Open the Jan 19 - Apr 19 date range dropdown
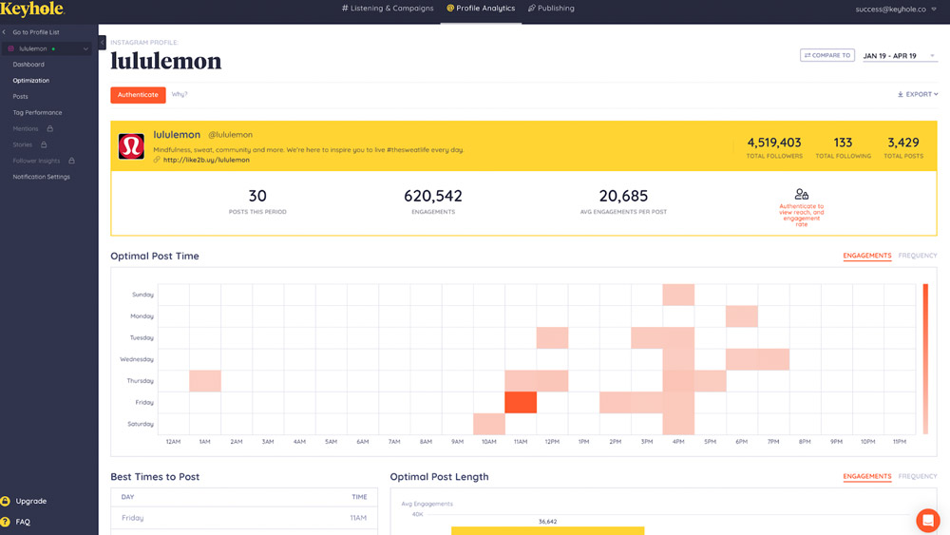The height and width of the screenshot is (535, 950). click(900, 56)
